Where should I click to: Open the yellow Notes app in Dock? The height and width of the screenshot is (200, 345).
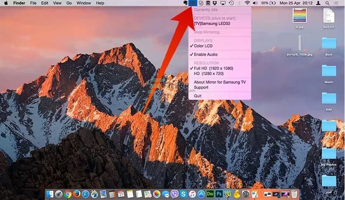pyautogui.click(x=130, y=194)
